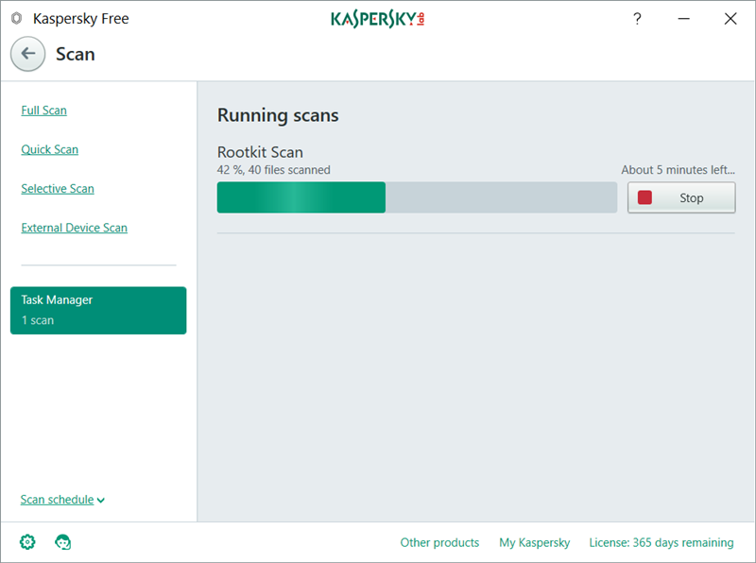Click the Rootkit Scan title
The width and height of the screenshot is (756, 563).
coord(261,152)
